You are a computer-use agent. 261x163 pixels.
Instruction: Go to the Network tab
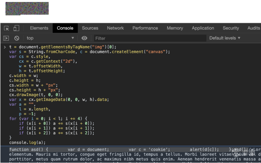point(115,28)
